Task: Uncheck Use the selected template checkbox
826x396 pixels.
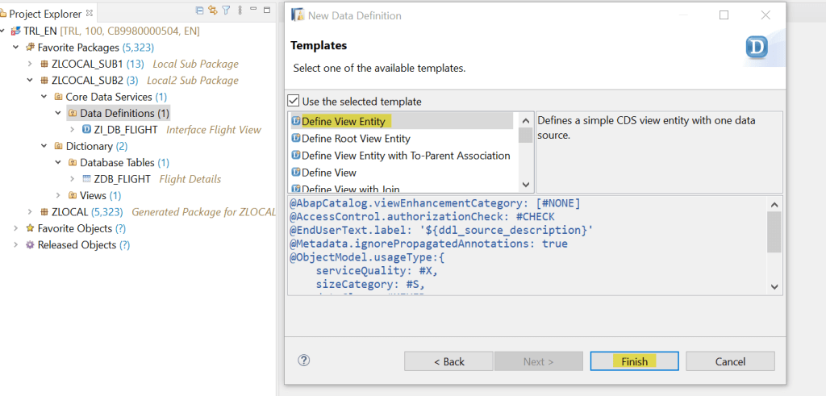Action: click(x=294, y=102)
